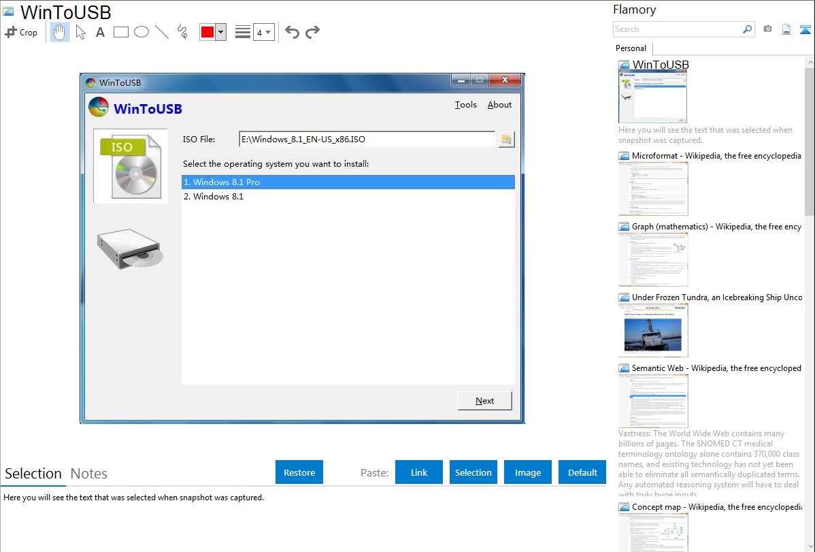Click the Flamory icon beside page title

tap(8, 12)
